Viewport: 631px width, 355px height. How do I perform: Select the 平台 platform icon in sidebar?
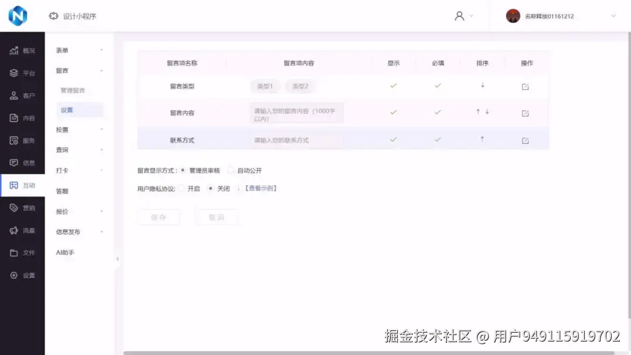(23, 73)
